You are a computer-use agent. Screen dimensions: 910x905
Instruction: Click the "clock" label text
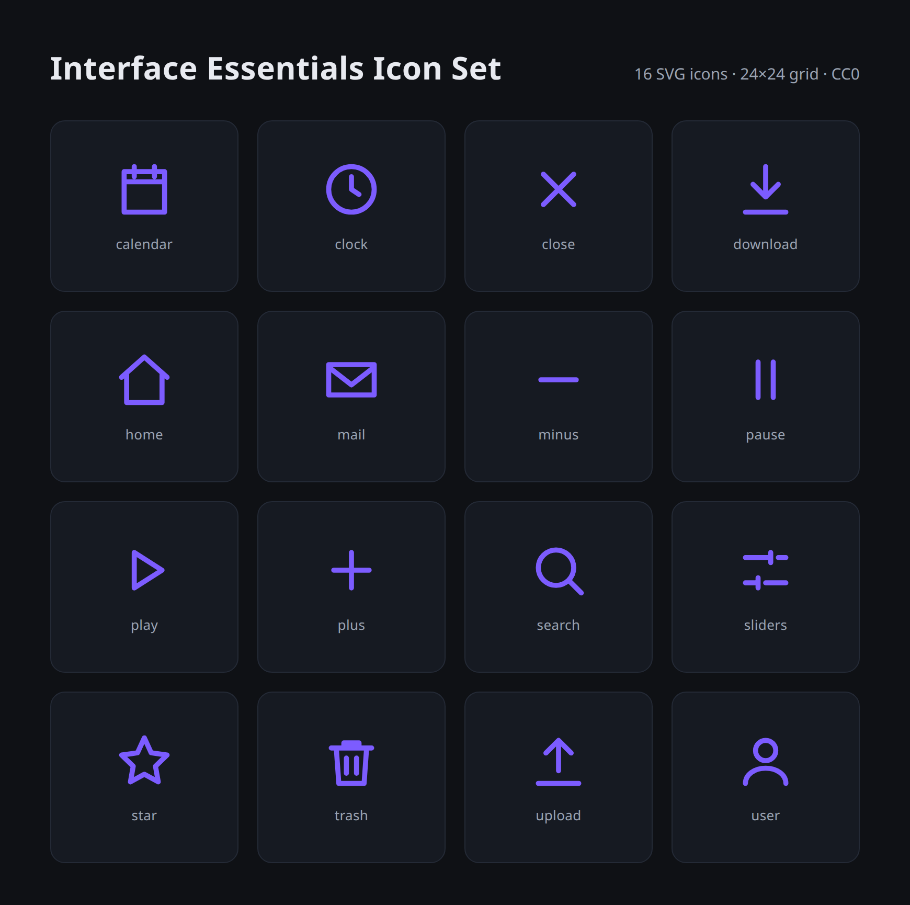click(351, 244)
